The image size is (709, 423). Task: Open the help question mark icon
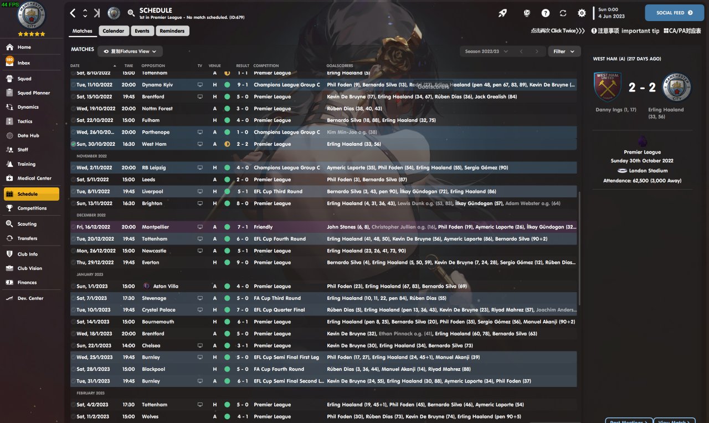click(546, 13)
